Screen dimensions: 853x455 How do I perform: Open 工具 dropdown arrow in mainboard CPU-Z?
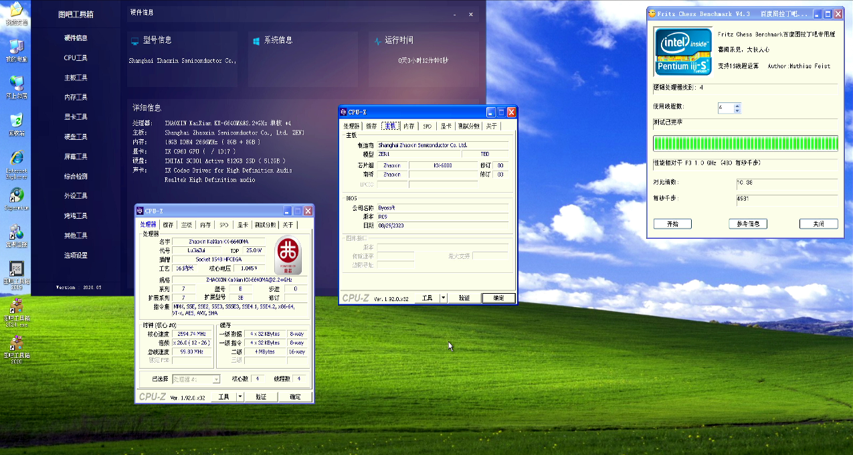444,298
